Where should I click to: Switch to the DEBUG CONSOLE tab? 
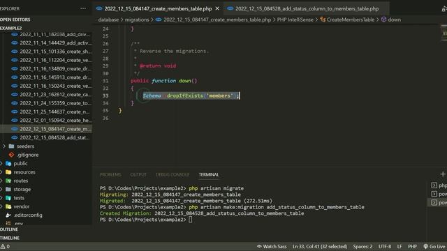tap(173, 174)
